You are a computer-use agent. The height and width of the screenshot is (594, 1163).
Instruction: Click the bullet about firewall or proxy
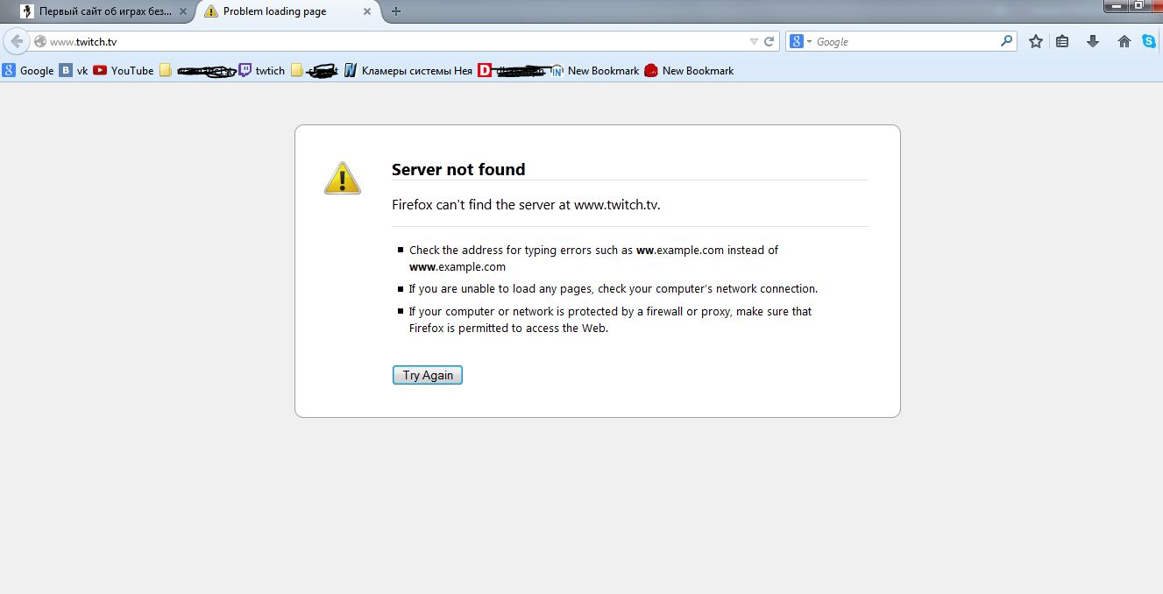[610, 320]
